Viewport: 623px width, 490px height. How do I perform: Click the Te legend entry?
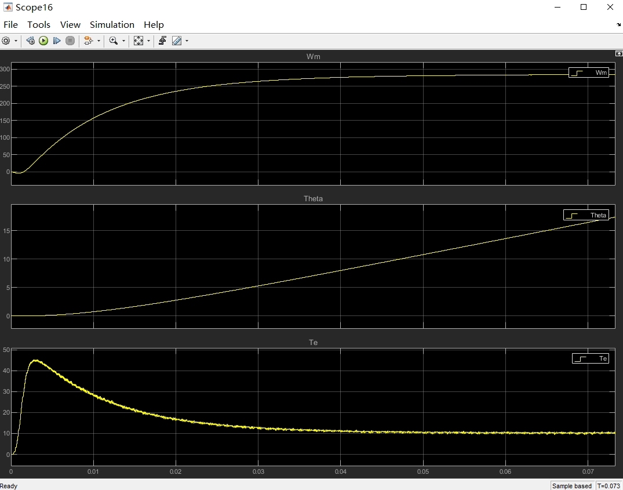(x=591, y=358)
